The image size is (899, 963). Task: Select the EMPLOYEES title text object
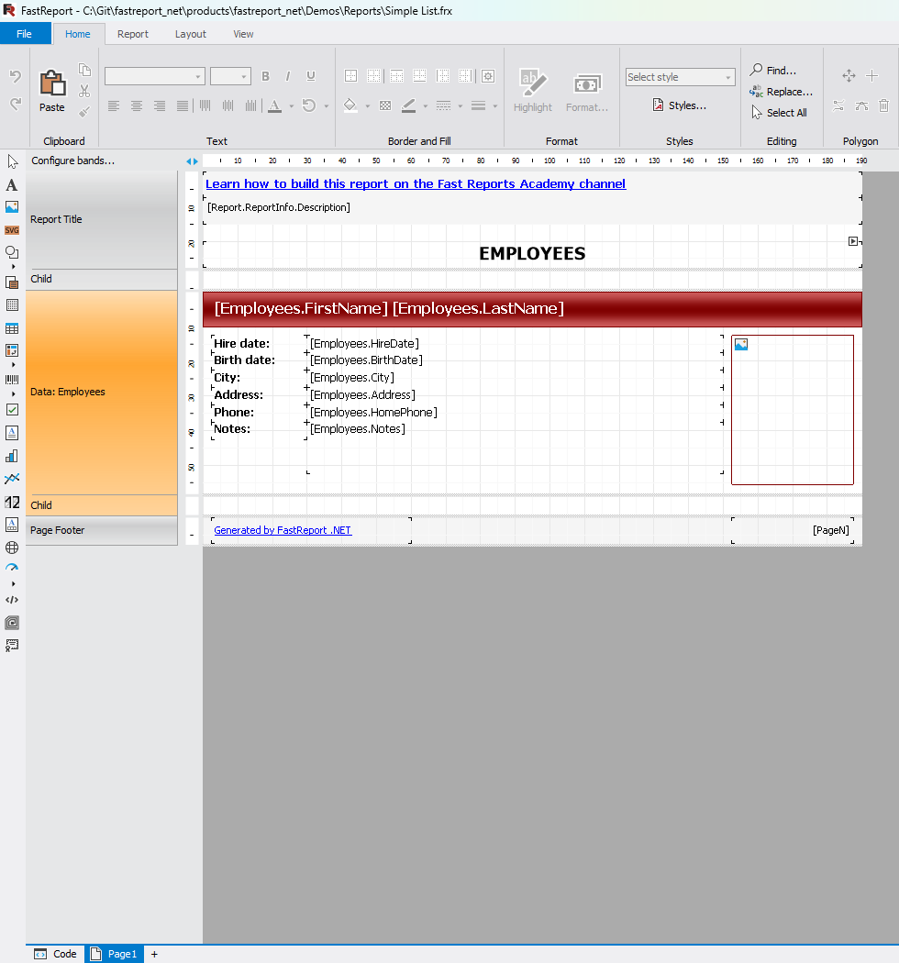tap(532, 254)
